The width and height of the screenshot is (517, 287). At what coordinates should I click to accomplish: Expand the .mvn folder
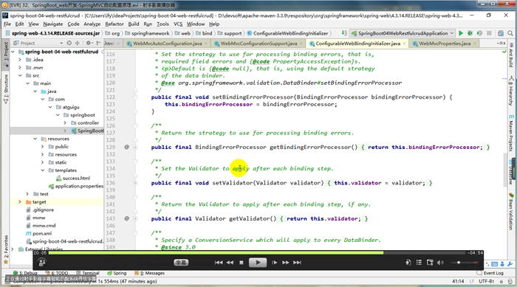[x=20, y=68]
